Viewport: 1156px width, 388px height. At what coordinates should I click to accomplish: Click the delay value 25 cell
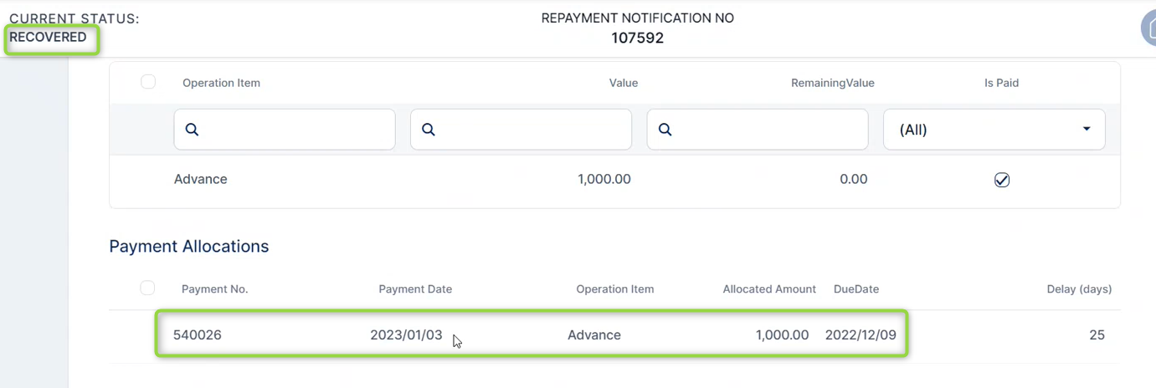point(1097,335)
